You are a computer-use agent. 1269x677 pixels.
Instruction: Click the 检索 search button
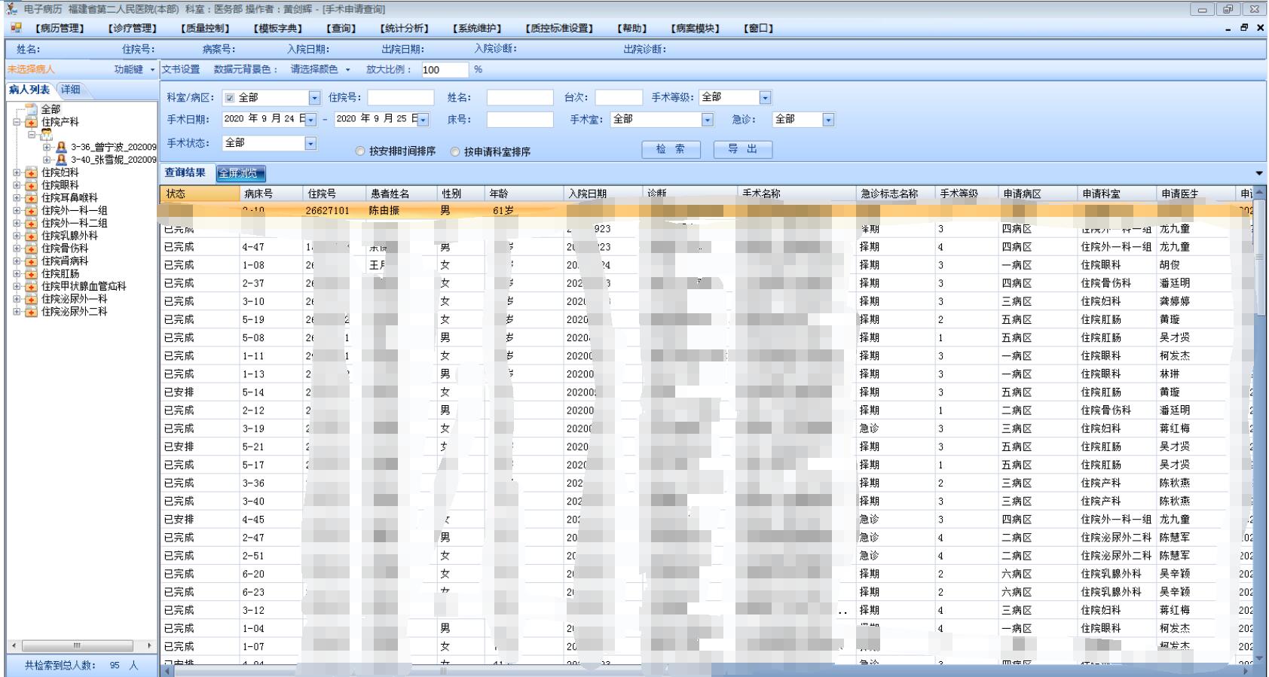671,149
